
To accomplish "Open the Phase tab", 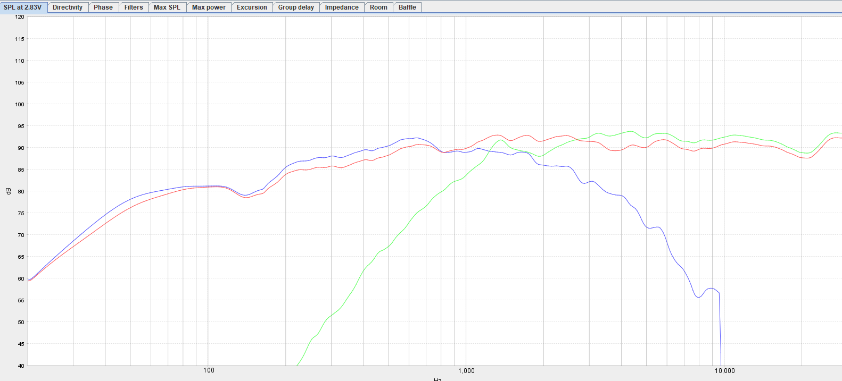I will pyautogui.click(x=103, y=7).
